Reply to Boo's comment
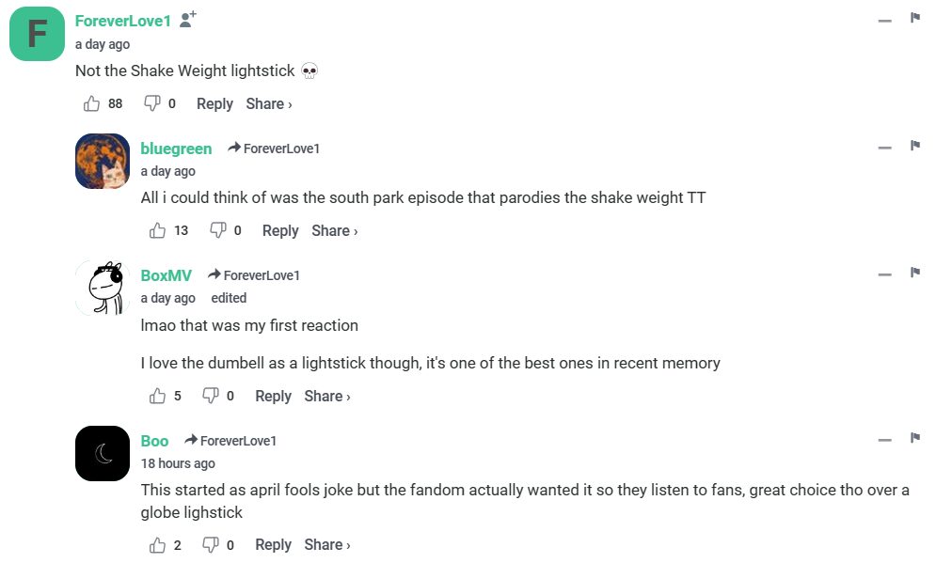936x563 pixels. (273, 545)
